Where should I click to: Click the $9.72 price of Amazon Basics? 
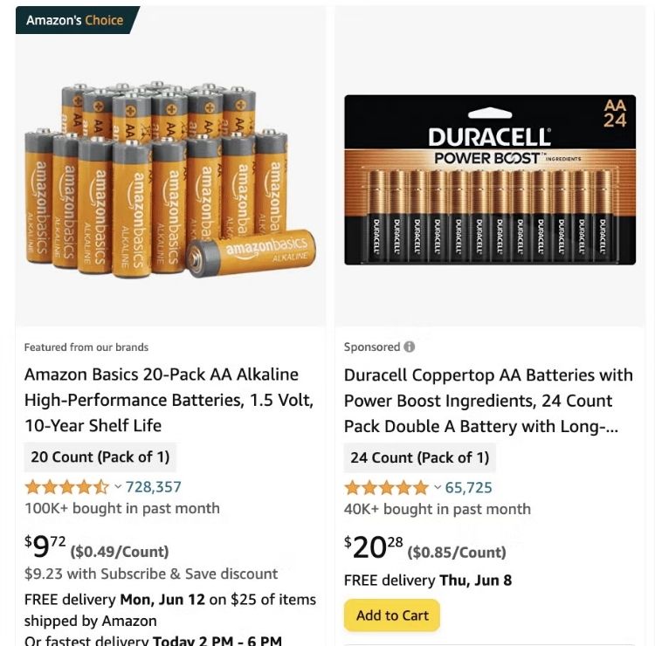(45, 547)
